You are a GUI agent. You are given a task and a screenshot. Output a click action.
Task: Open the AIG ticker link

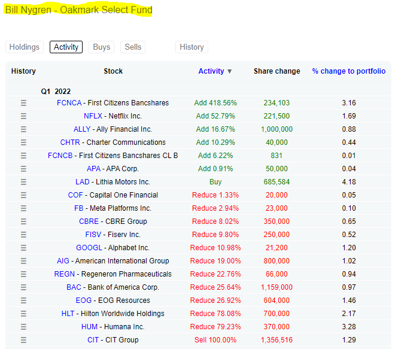tap(63, 261)
